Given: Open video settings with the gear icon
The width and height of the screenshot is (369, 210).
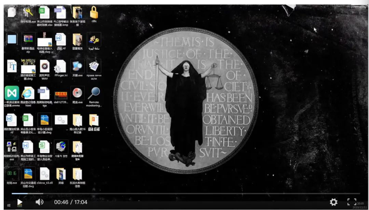Looking at the screenshot, I should (333, 202).
